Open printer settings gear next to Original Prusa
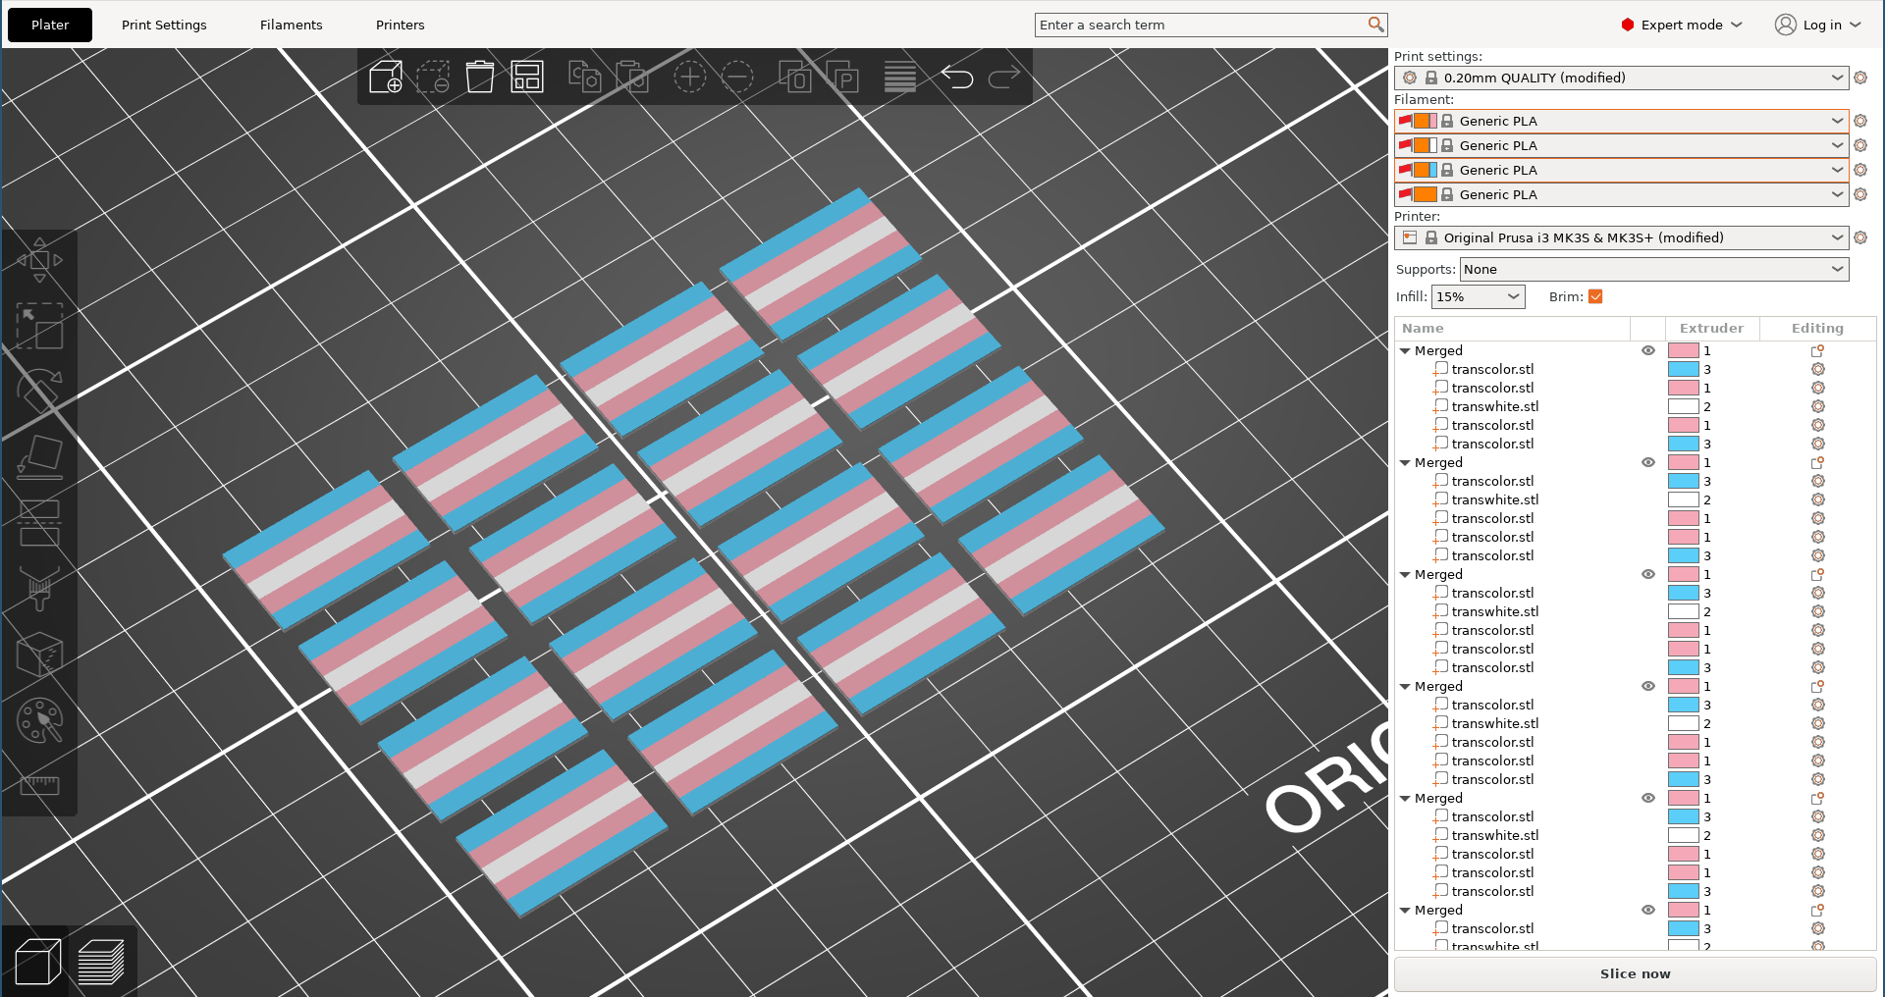This screenshot has height=997, width=1885. pyautogui.click(x=1860, y=237)
